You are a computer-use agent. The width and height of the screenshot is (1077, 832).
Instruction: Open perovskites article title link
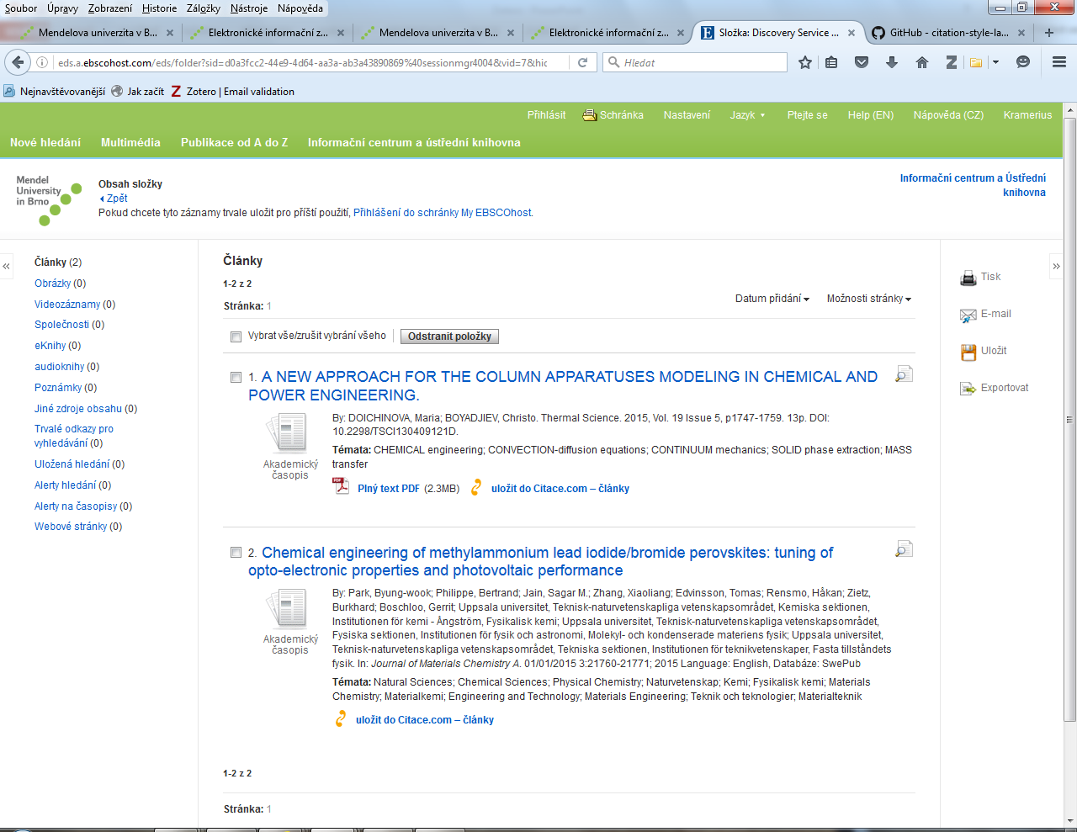tap(540, 562)
